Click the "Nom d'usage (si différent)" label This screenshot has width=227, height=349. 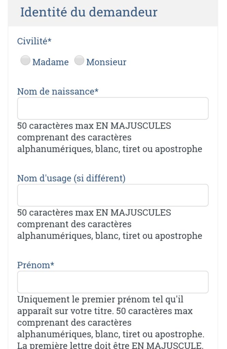72,178
